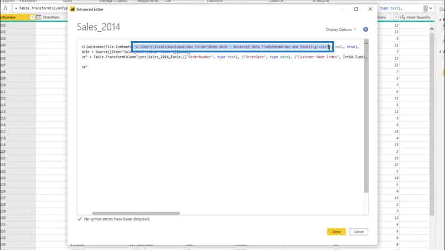Screen dimensions: 445x250
Task: Click the Sales_2014 query title
Action: coord(98,27)
